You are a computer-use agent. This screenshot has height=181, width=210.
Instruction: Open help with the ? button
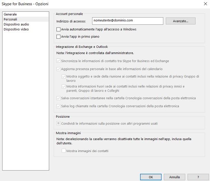(x=198, y=177)
